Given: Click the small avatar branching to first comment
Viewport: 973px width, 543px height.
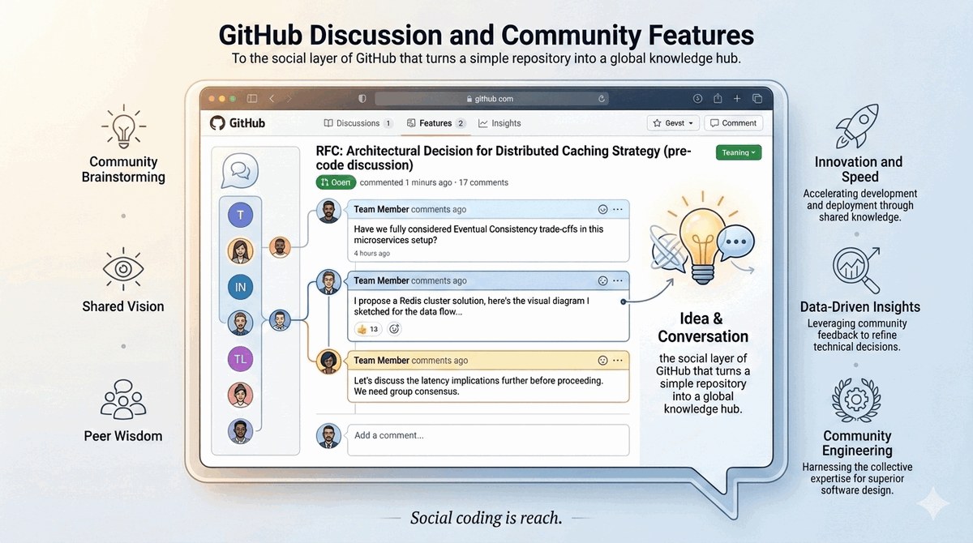Looking at the screenshot, I should [280, 247].
